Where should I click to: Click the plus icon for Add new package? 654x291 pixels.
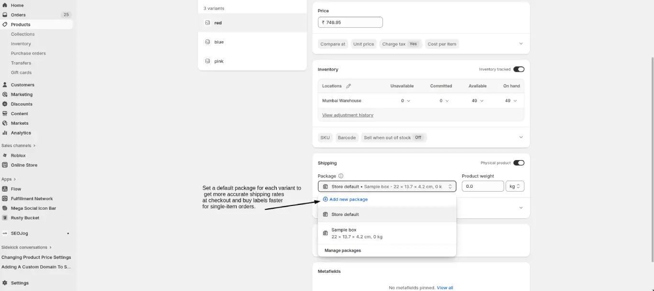[x=326, y=199]
